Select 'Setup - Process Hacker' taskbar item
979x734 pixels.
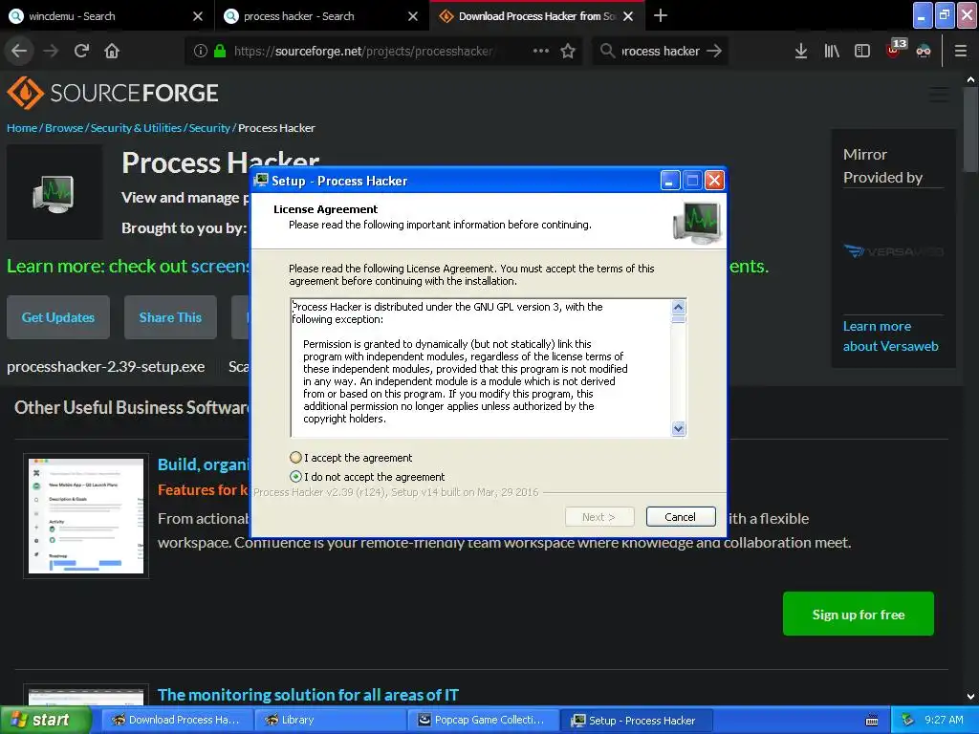[636, 720]
